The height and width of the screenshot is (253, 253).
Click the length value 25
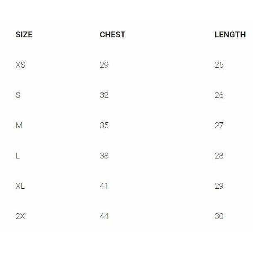[219, 65]
